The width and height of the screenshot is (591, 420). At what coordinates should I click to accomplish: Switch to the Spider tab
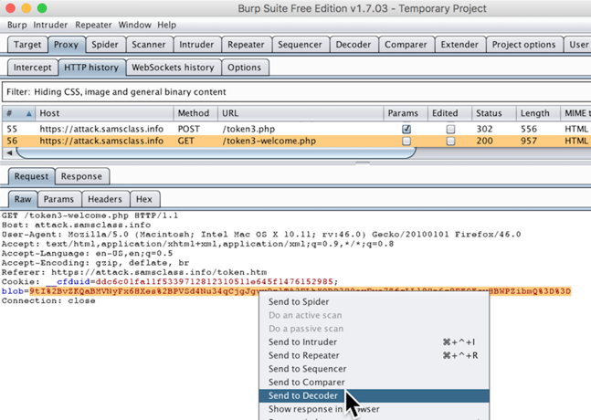tap(105, 45)
